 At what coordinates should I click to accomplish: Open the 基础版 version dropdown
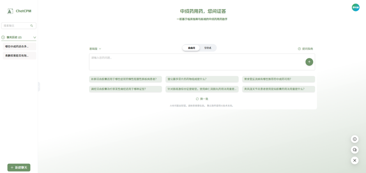(95, 49)
